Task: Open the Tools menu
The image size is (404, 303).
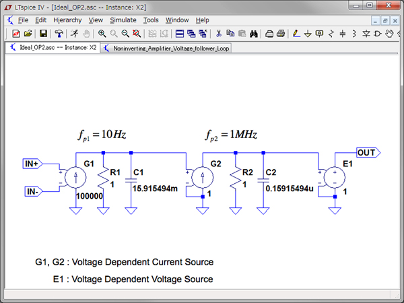Action: click(151, 20)
